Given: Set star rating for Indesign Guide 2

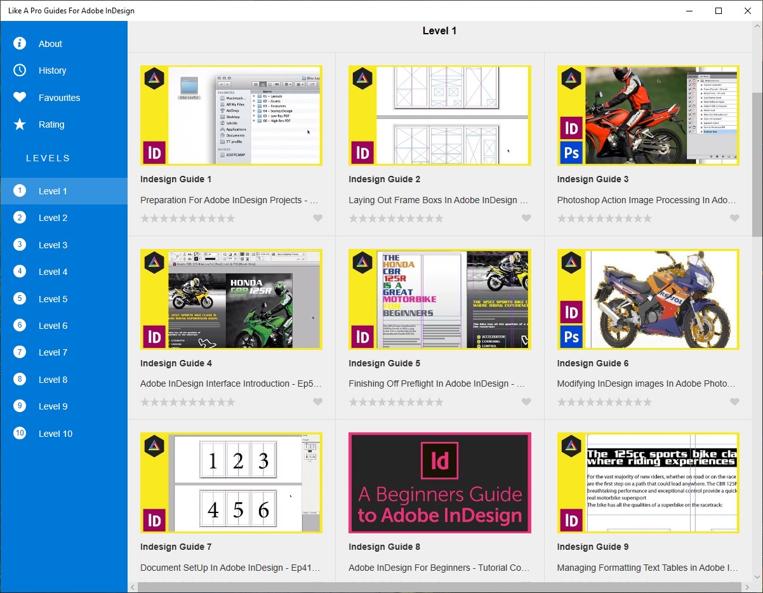Looking at the screenshot, I should 396,218.
